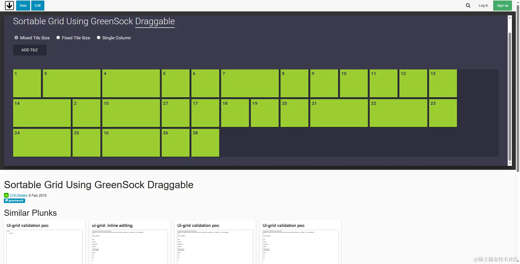This screenshot has width=520, height=264.
Task: Click tile number 12
Action: tap(413, 83)
